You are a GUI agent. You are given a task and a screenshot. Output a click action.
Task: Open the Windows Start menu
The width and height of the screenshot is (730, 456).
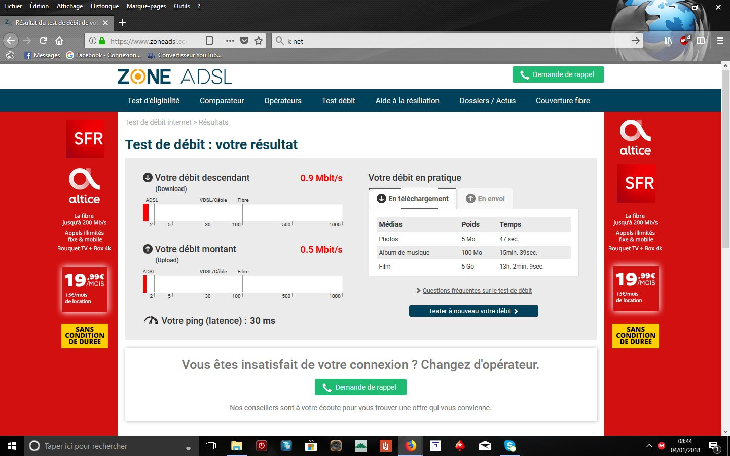[12, 446]
